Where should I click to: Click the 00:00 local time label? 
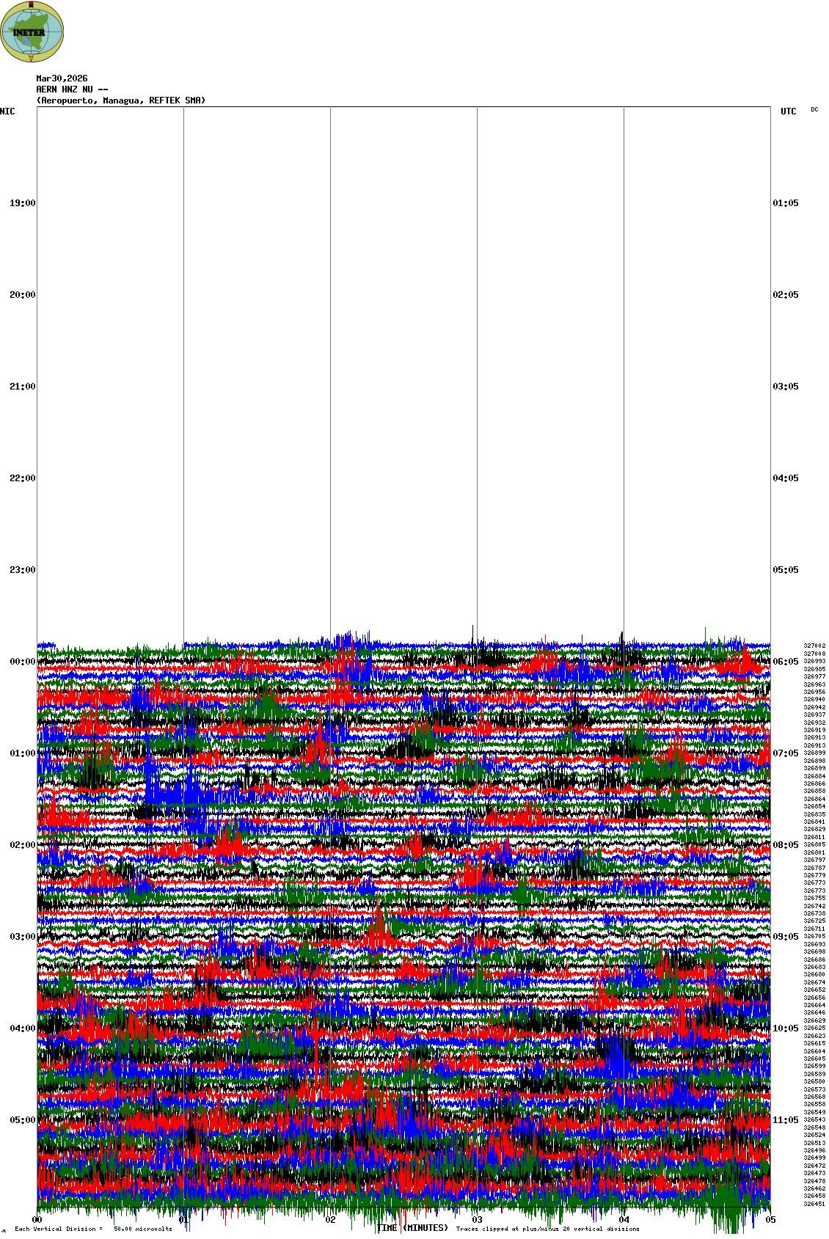point(22,662)
